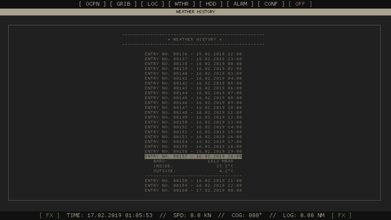Select entry 00160 dated 17.02.2019 00:00
The height and width of the screenshot is (220, 391).
(193, 190)
